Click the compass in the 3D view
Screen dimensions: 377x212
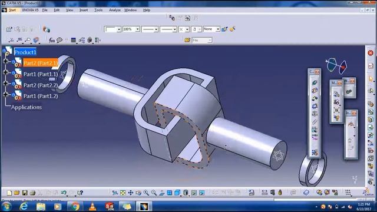(336, 65)
